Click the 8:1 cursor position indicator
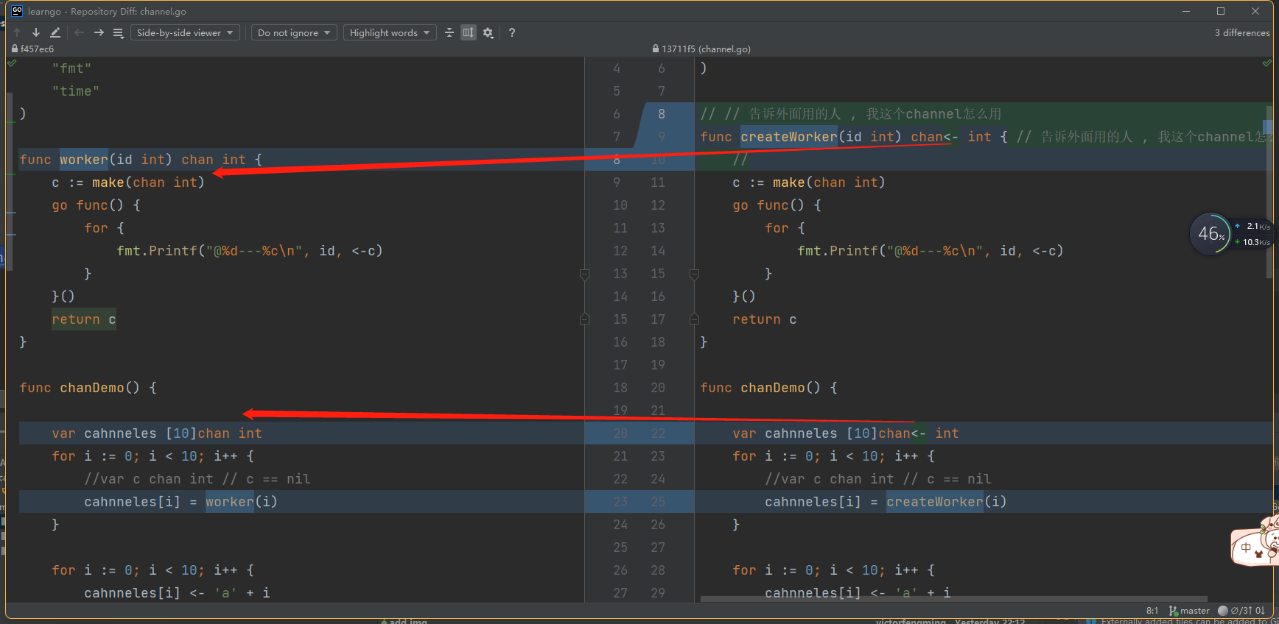The width and height of the screenshot is (1279, 624). coord(1152,611)
